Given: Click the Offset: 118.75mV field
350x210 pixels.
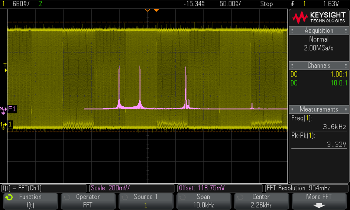Looking at the screenshot, I should [x=220, y=188].
